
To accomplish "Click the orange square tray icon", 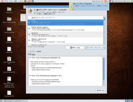I will click(106, 1).
